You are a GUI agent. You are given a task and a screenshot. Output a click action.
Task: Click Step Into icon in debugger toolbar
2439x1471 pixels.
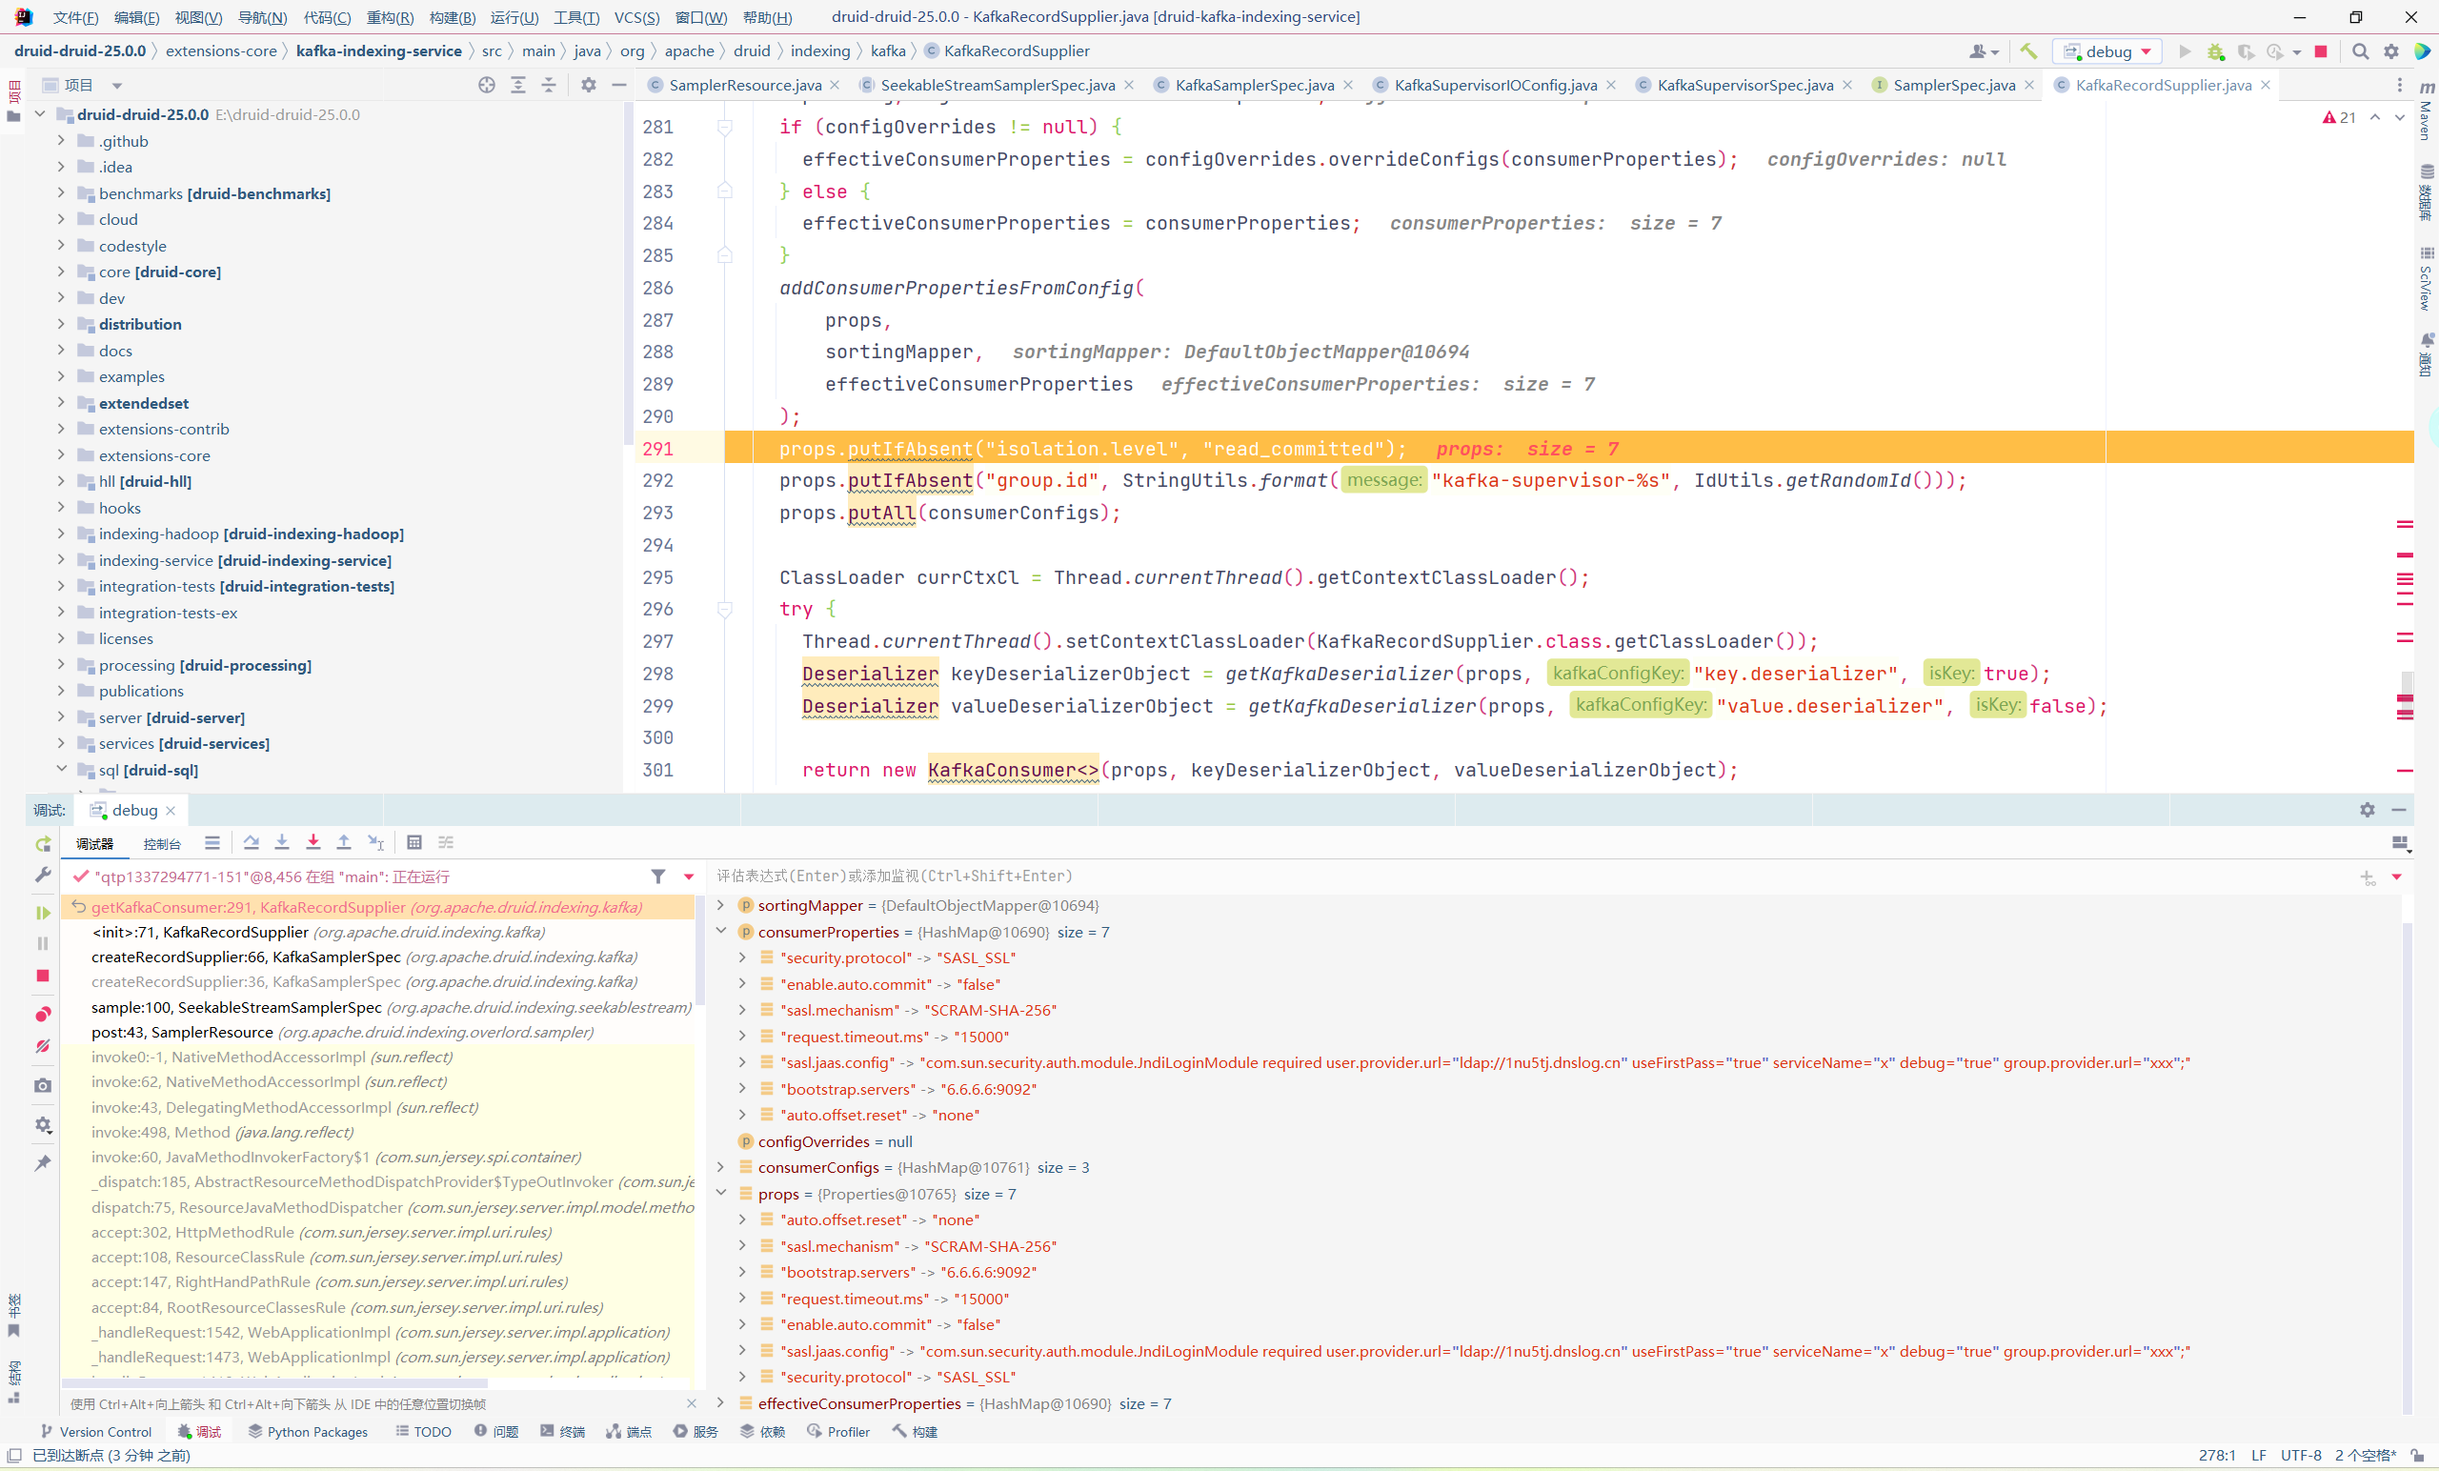(282, 842)
